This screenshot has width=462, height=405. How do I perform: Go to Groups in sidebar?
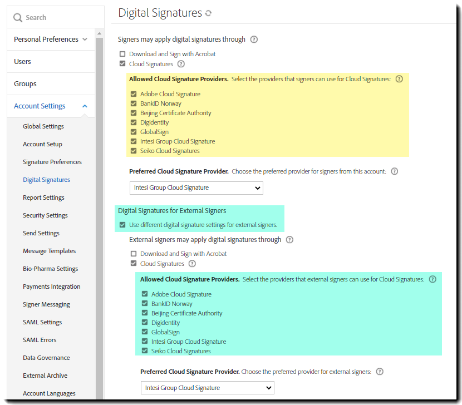(x=25, y=84)
